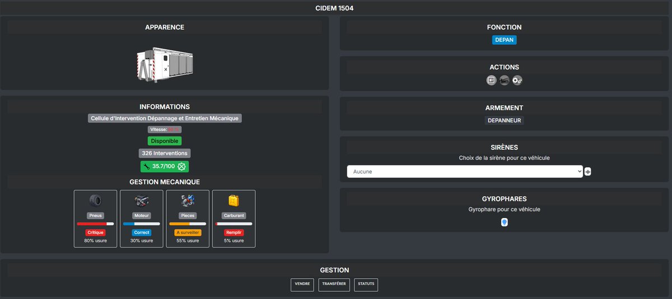
Task: Click the red Critique badge
Action: click(95, 232)
